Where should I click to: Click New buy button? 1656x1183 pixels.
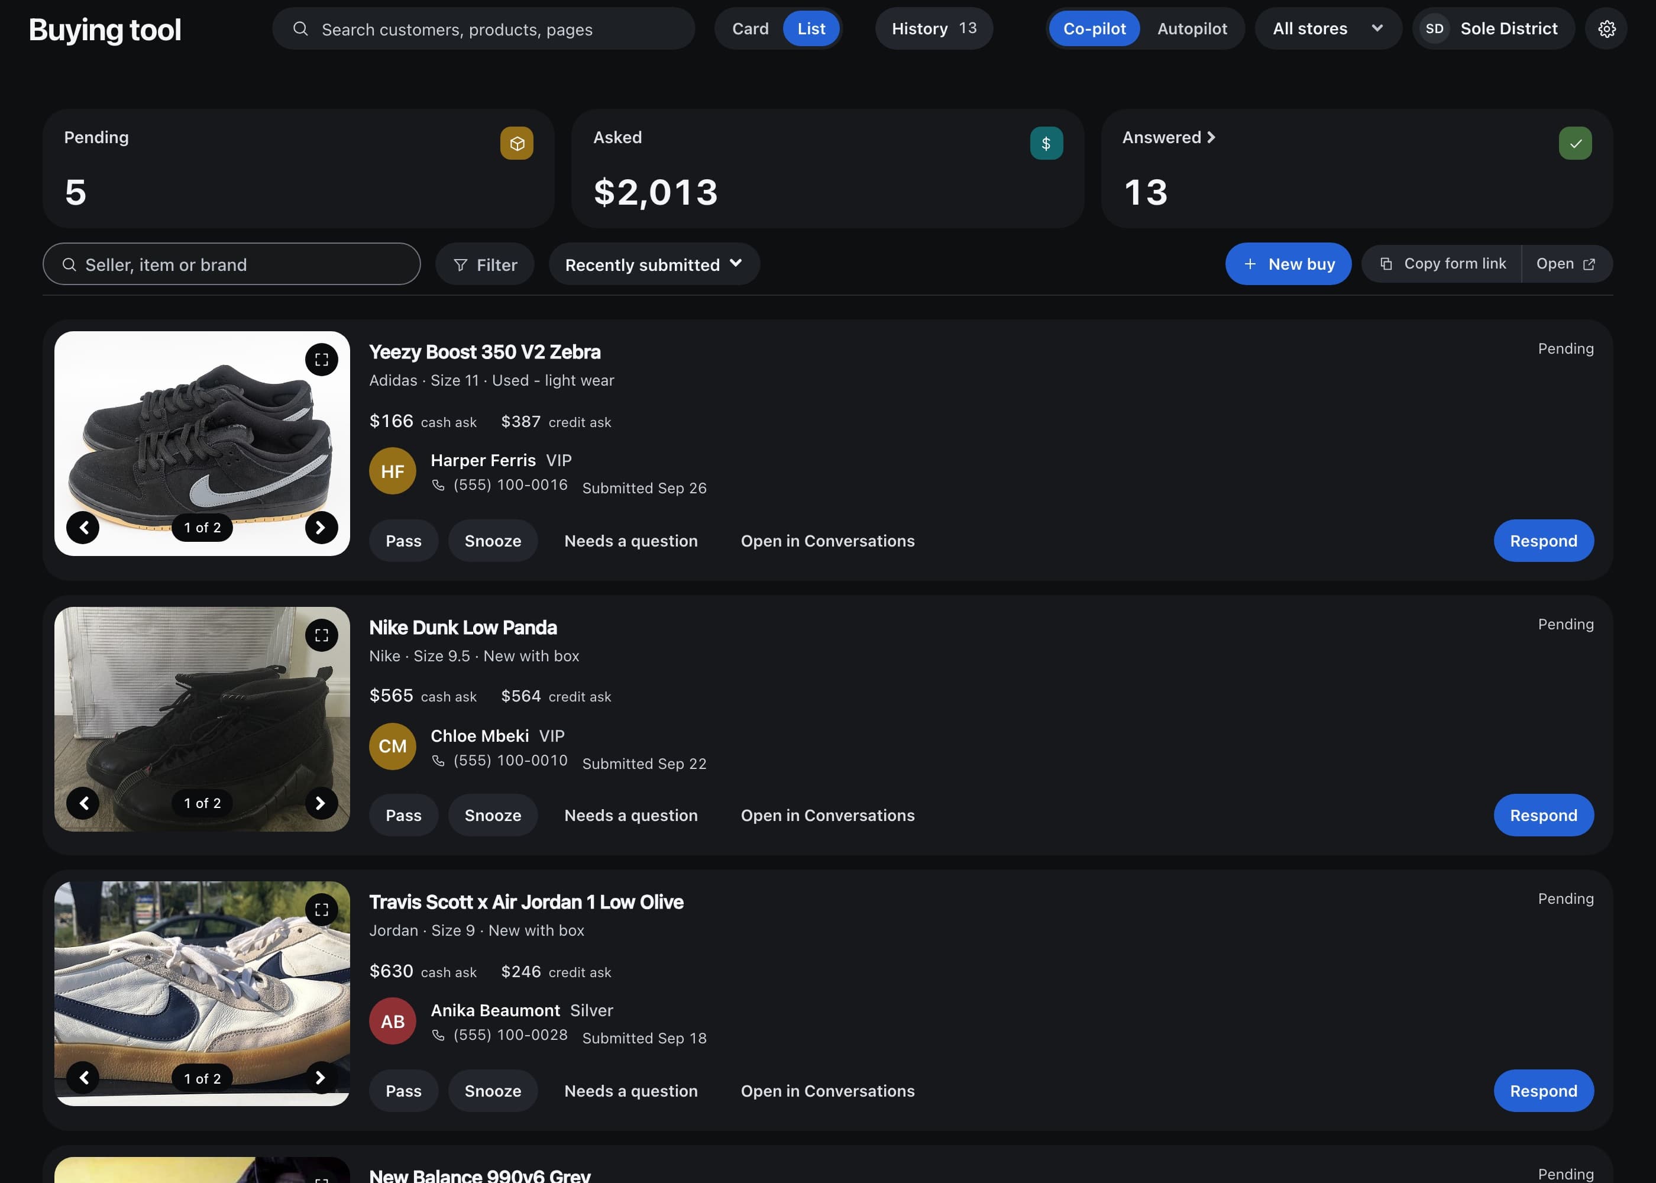1288,264
